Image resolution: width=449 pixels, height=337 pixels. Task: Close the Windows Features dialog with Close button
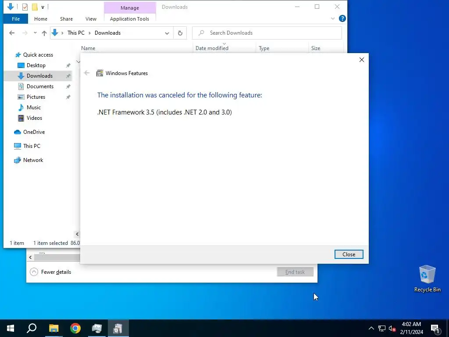(x=349, y=254)
